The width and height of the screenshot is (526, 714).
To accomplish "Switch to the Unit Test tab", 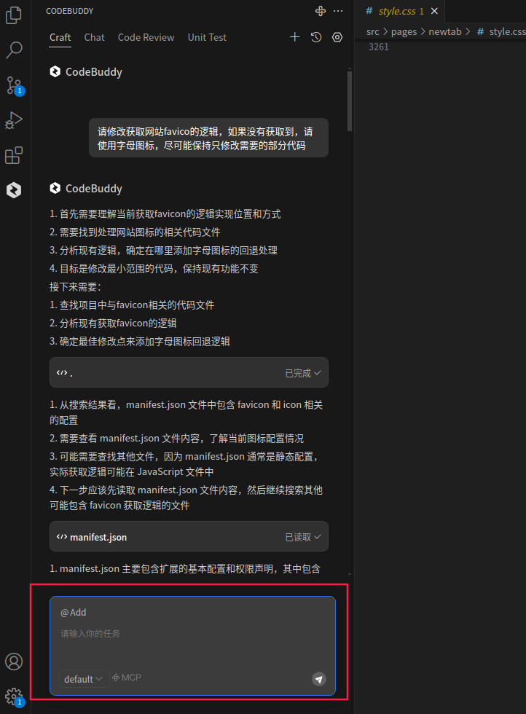I will click(207, 37).
